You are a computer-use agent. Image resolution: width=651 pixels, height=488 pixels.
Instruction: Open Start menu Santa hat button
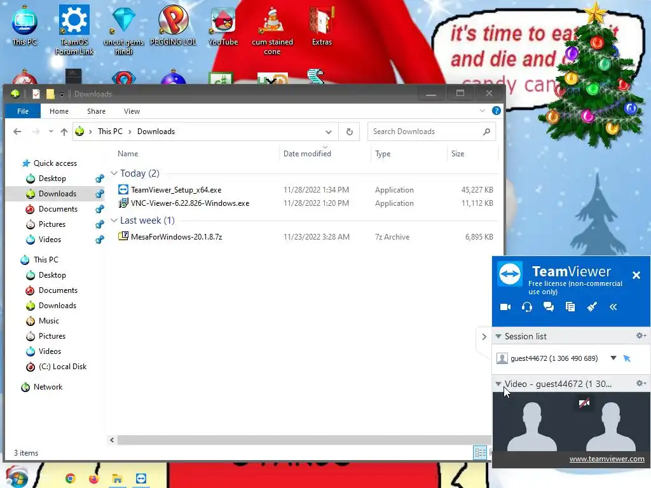[x=17, y=477]
